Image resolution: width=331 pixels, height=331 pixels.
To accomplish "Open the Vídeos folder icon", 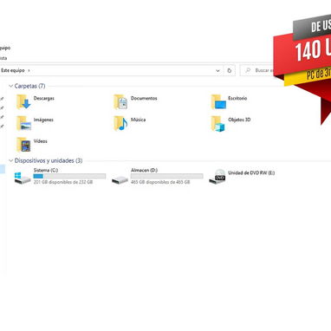I will (23, 145).
